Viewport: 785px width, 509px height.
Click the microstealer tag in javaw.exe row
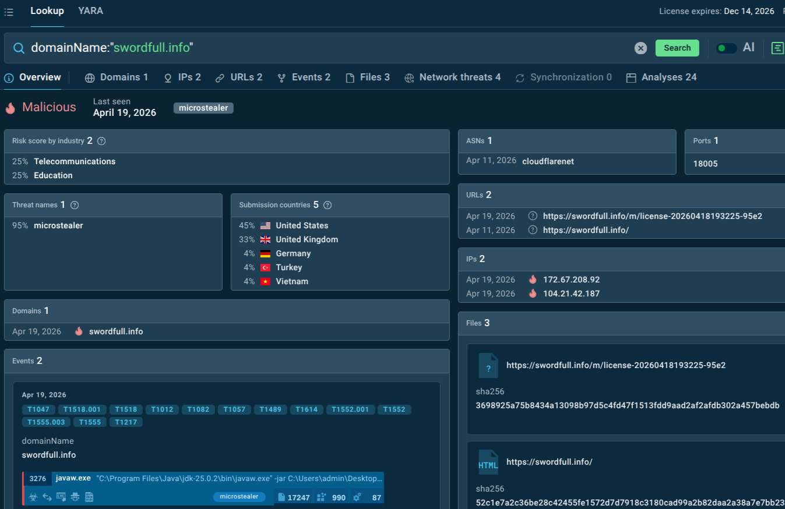(x=239, y=497)
